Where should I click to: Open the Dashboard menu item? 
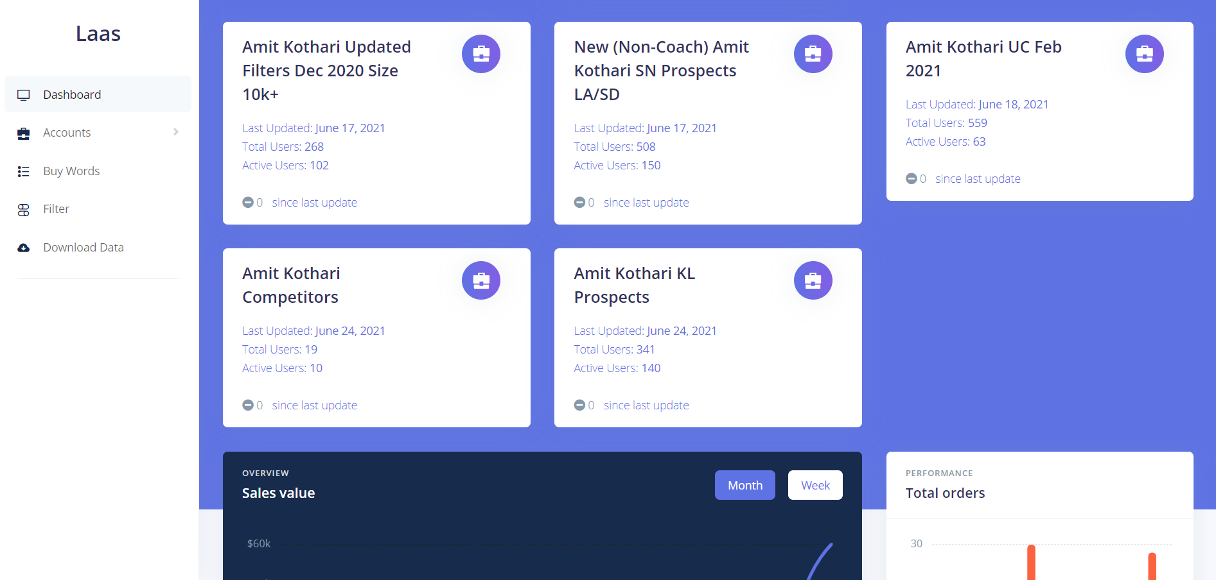pyautogui.click(x=98, y=94)
